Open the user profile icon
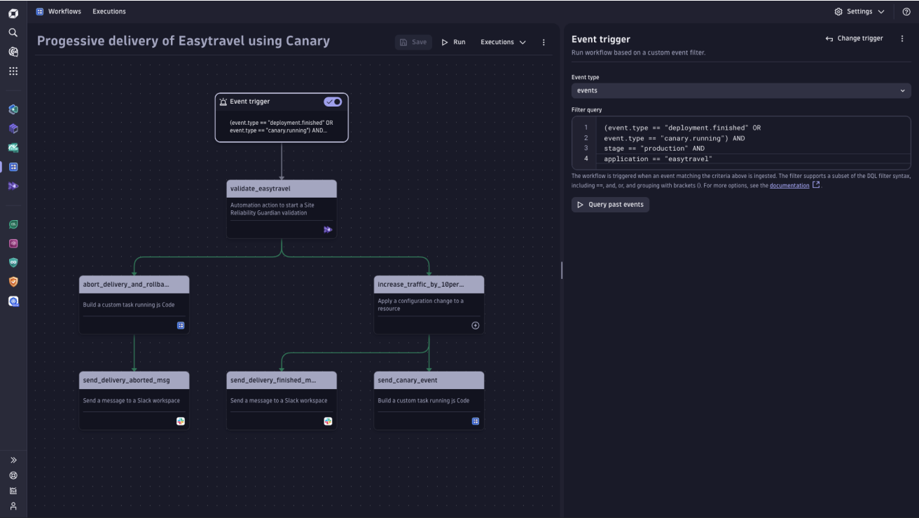The image size is (919, 518). coord(13,506)
